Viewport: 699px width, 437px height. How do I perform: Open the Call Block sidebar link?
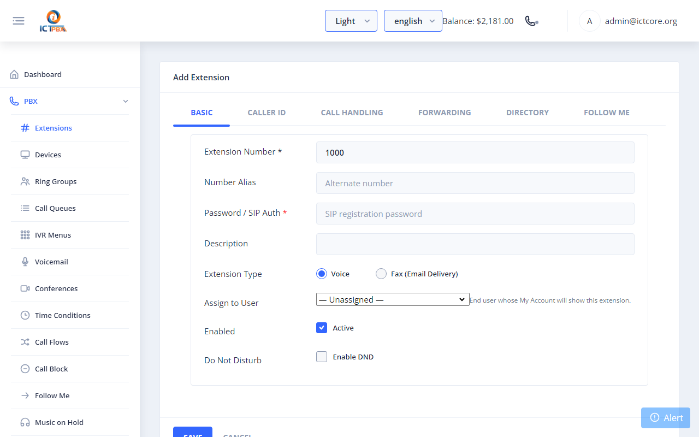(x=70, y=369)
